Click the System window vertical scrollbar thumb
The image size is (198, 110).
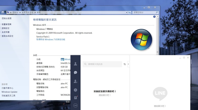pos(157,36)
